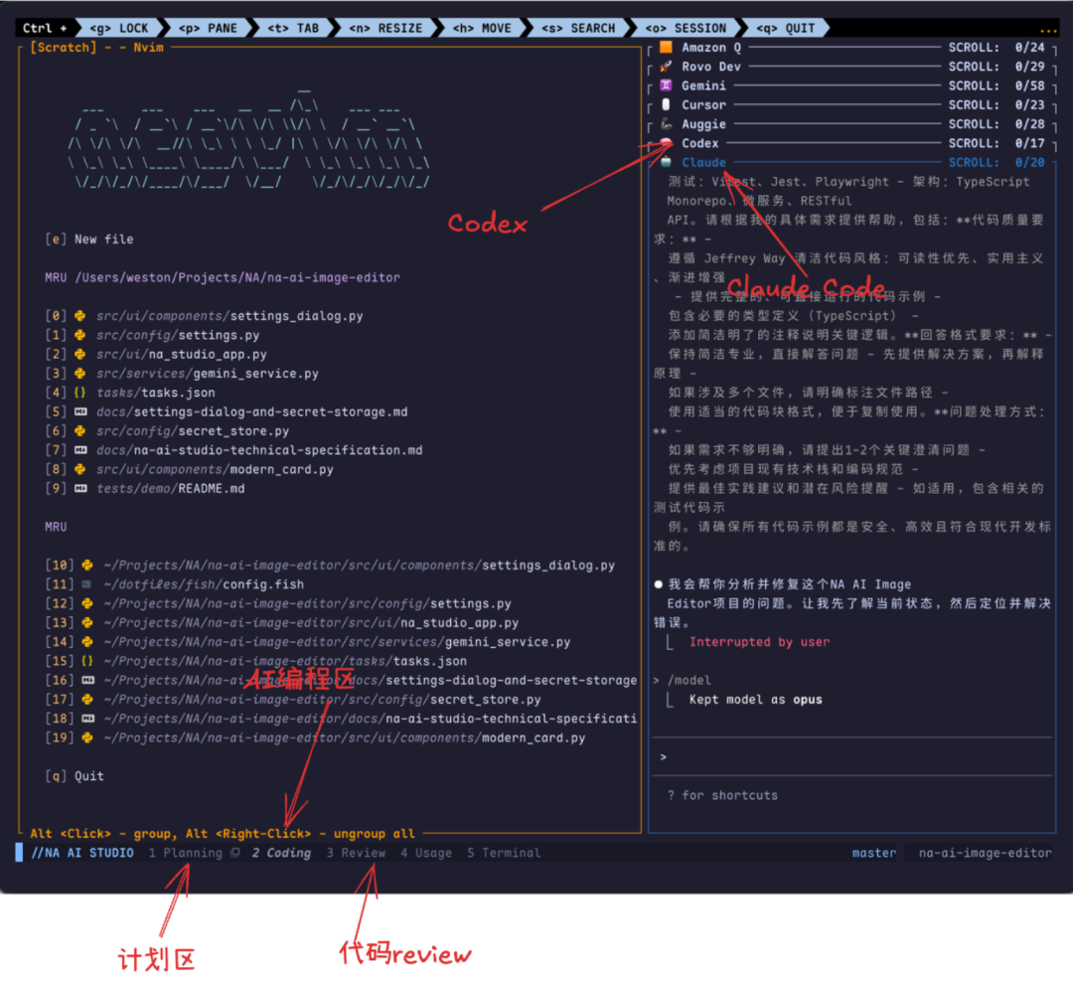
Task: Click the sync icon after Planning tab
Action: tap(235, 853)
